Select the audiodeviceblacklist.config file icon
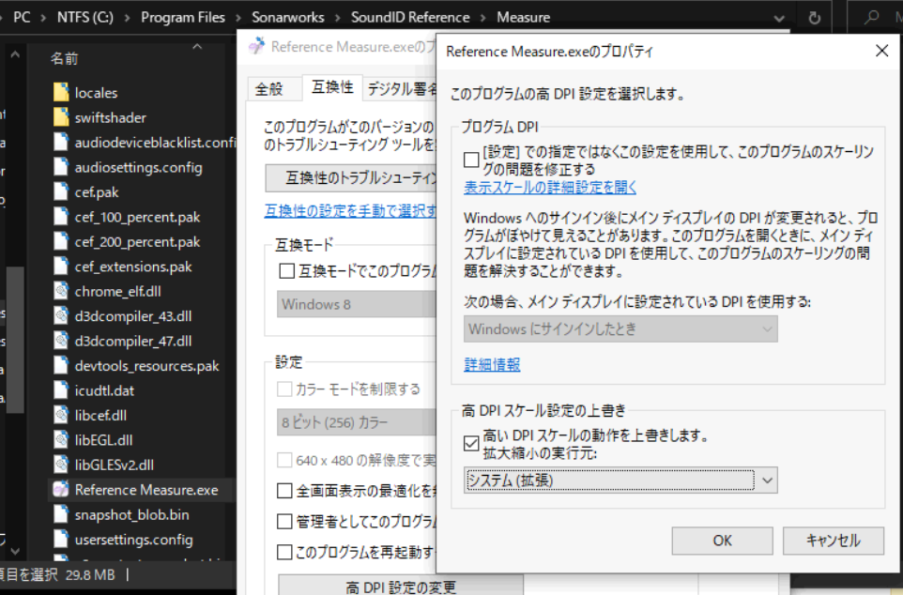The image size is (903, 595). tap(61, 143)
